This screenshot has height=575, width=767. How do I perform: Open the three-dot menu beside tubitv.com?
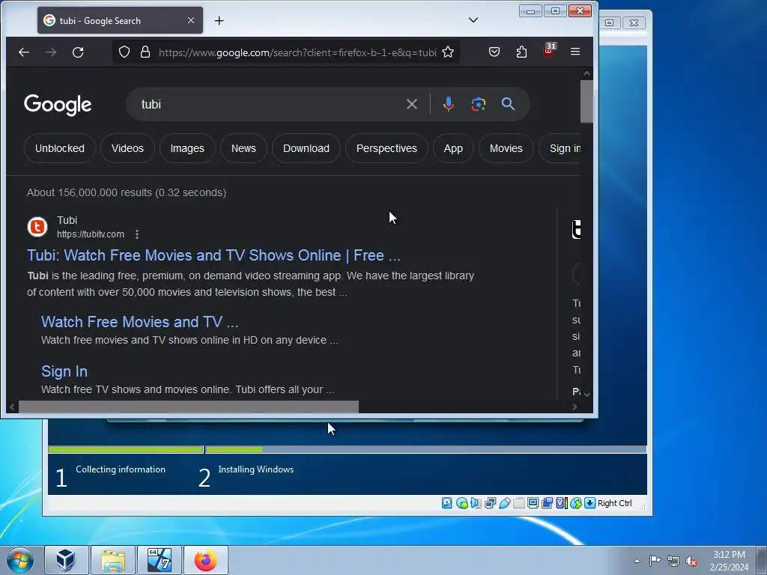(137, 234)
